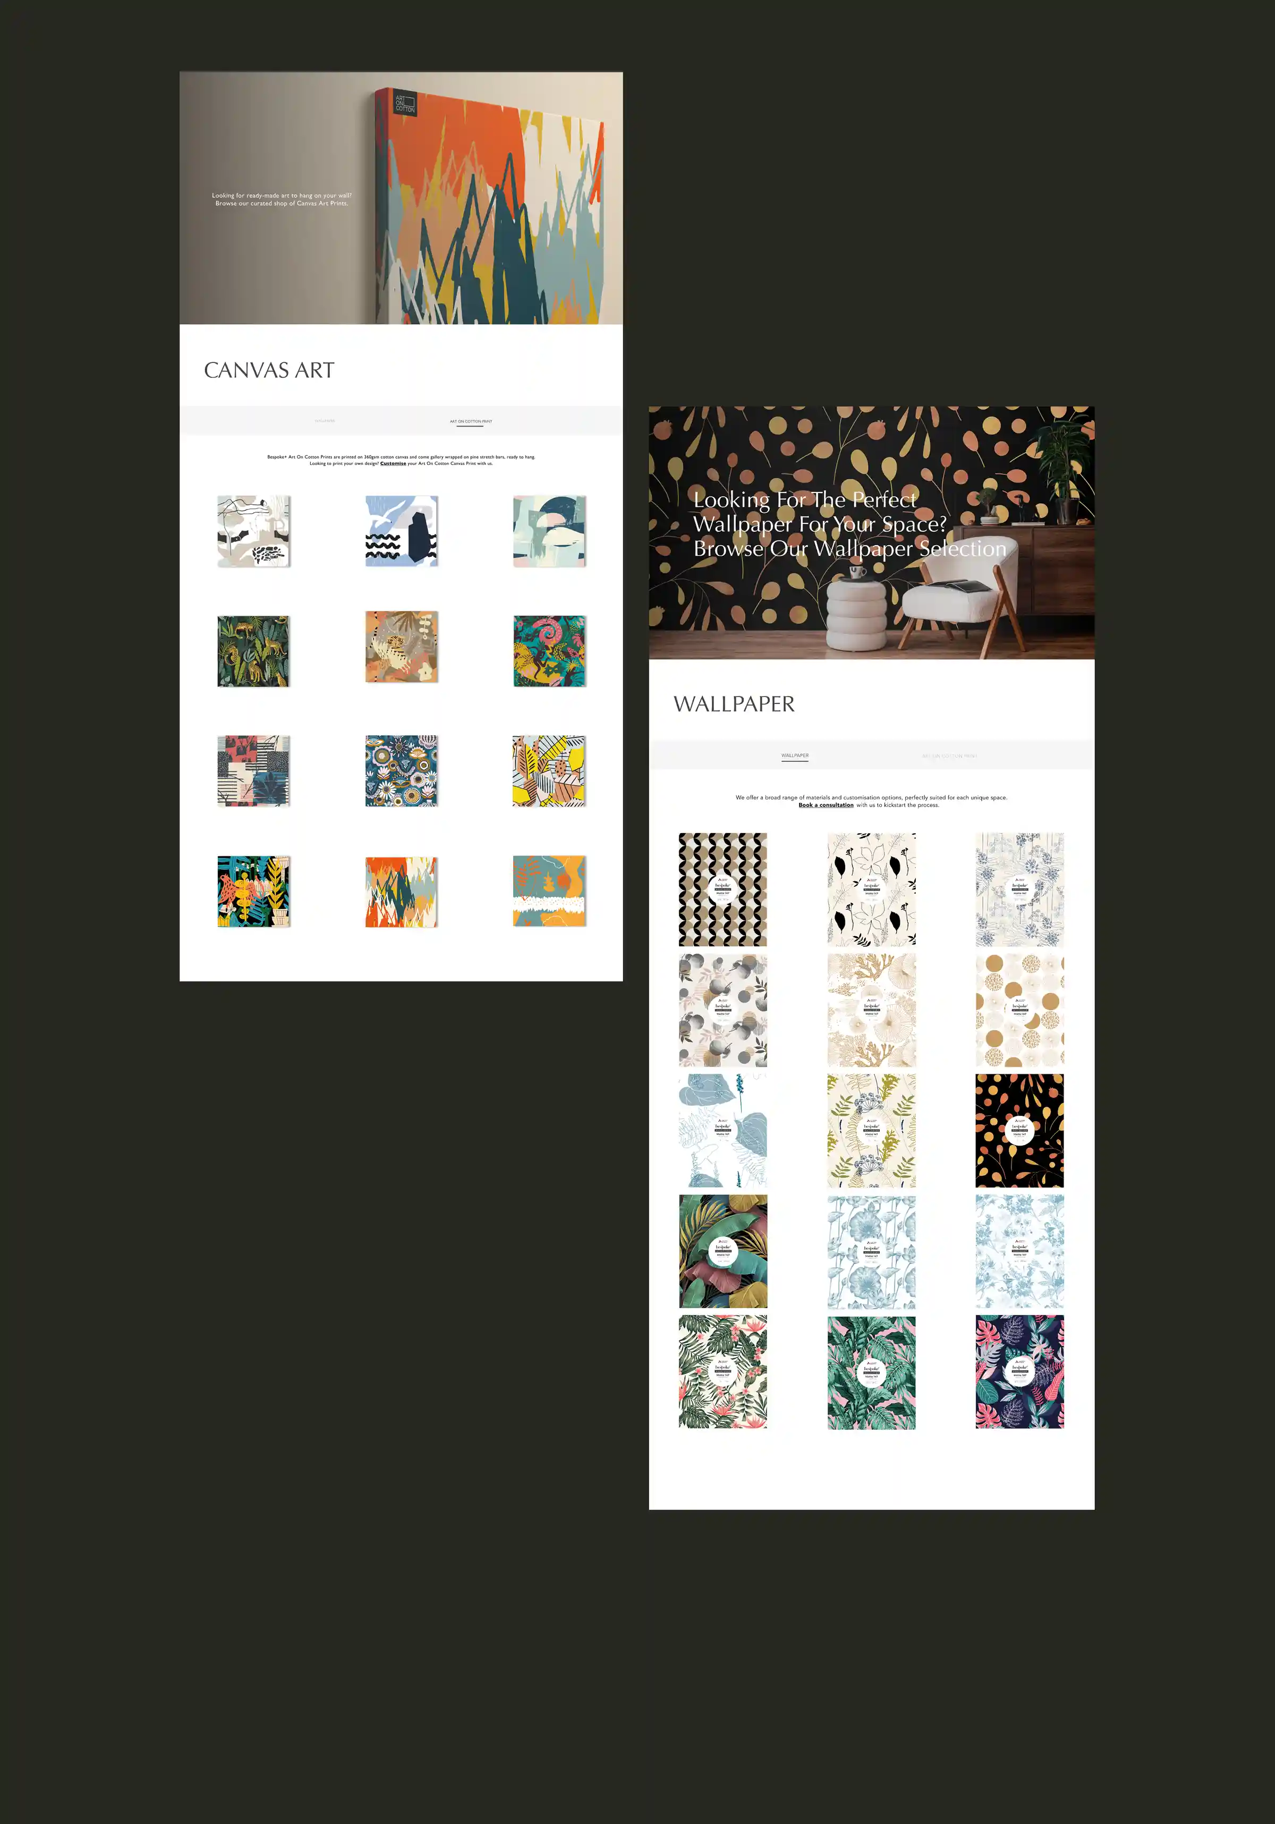Screen dimensions: 1275x1824
Task: Open the gold polka circles wallpaper sample
Action: point(1019,1009)
